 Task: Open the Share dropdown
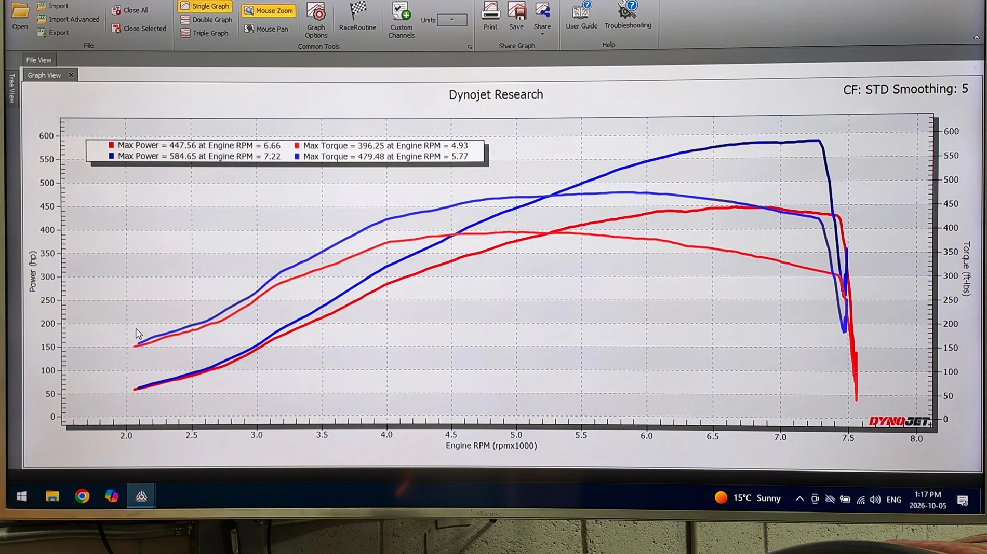pyautogui.click(x=542, y=18)
